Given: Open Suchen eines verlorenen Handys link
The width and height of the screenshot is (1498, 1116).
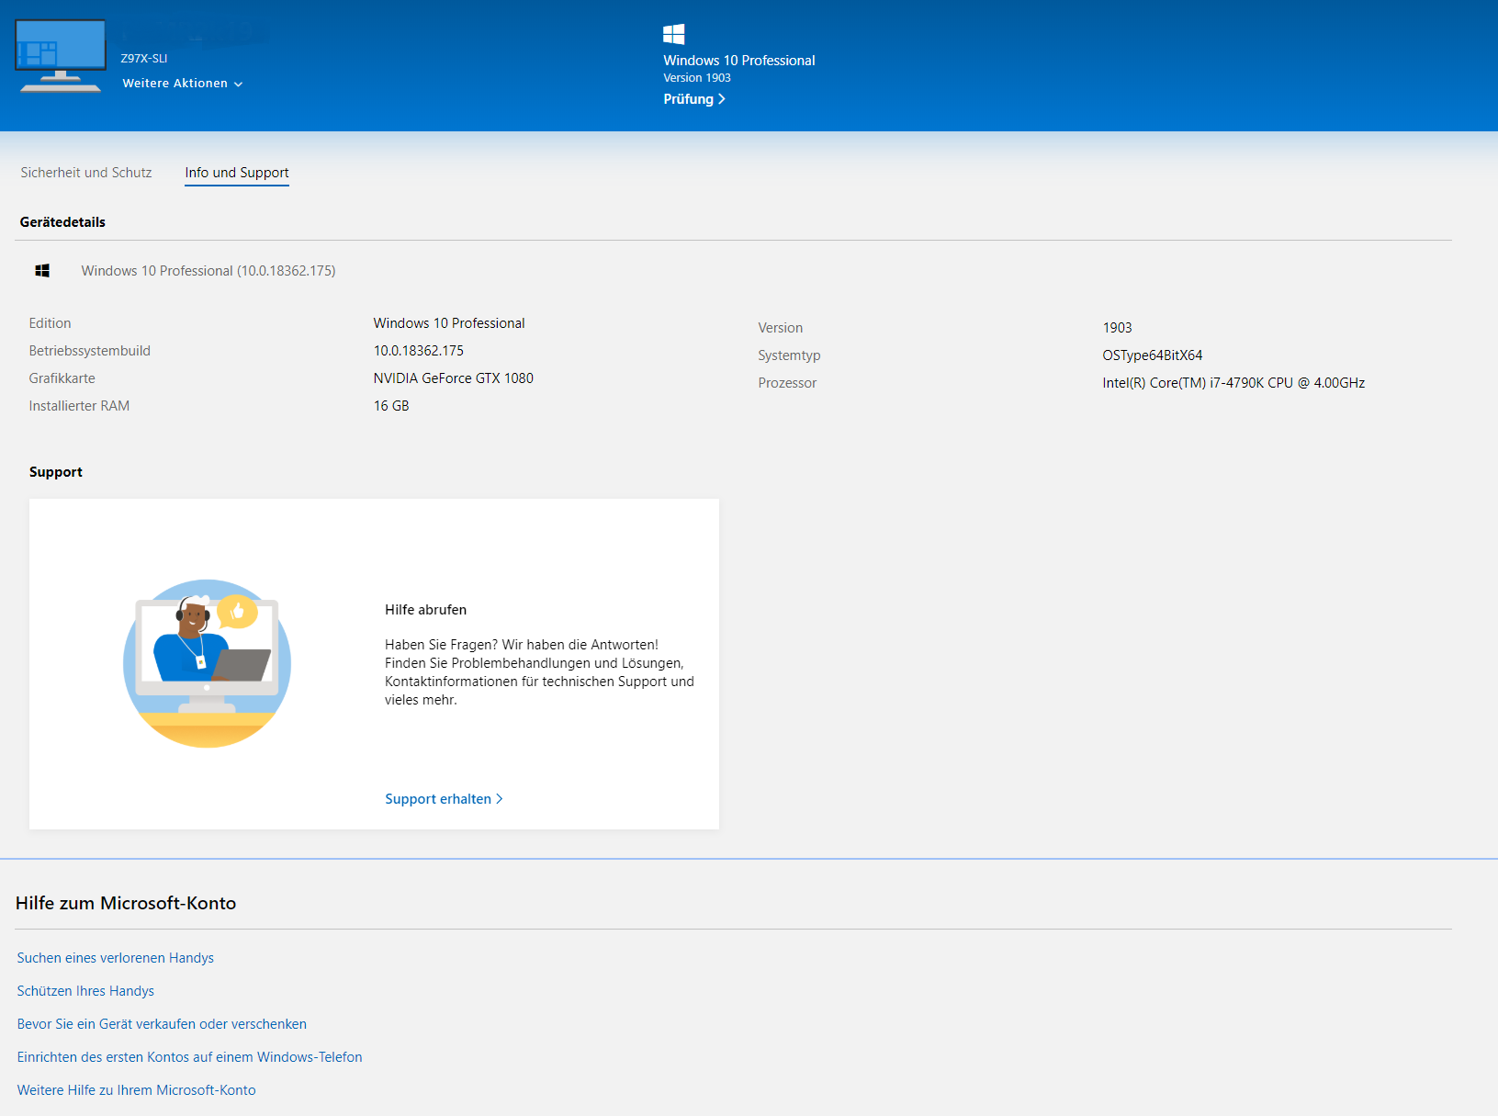Looking at the screenshot, I should (116, 958).
